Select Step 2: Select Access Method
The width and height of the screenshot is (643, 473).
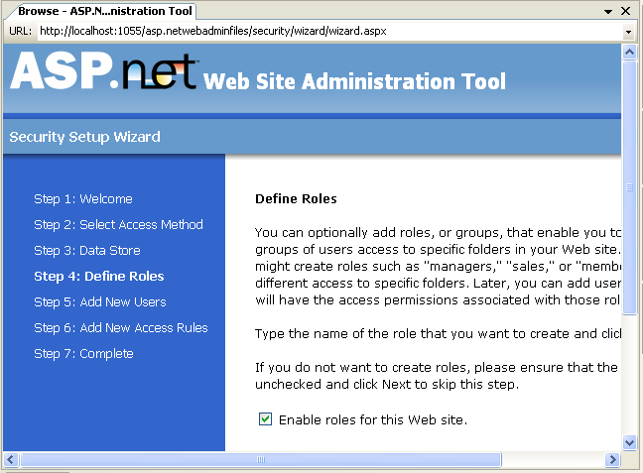(118, 224)
